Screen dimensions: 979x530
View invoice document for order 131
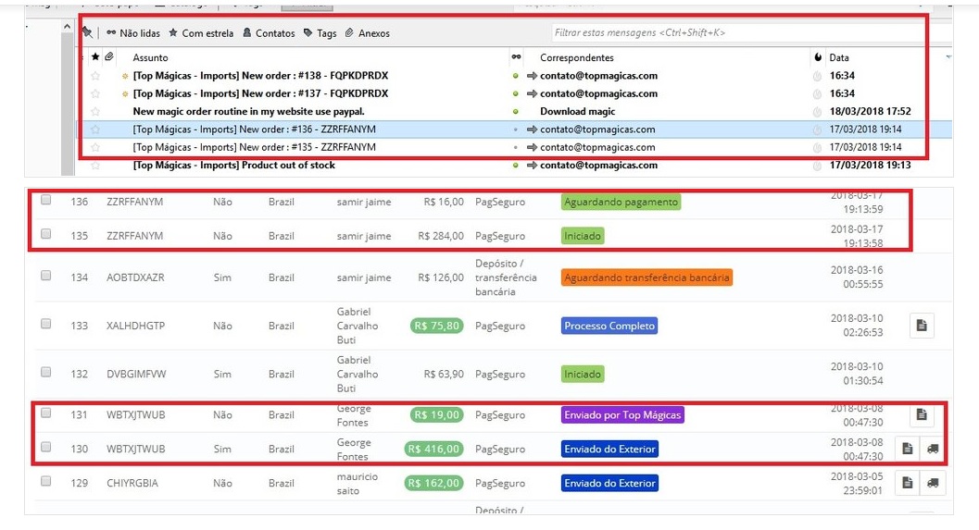(922, 414)
